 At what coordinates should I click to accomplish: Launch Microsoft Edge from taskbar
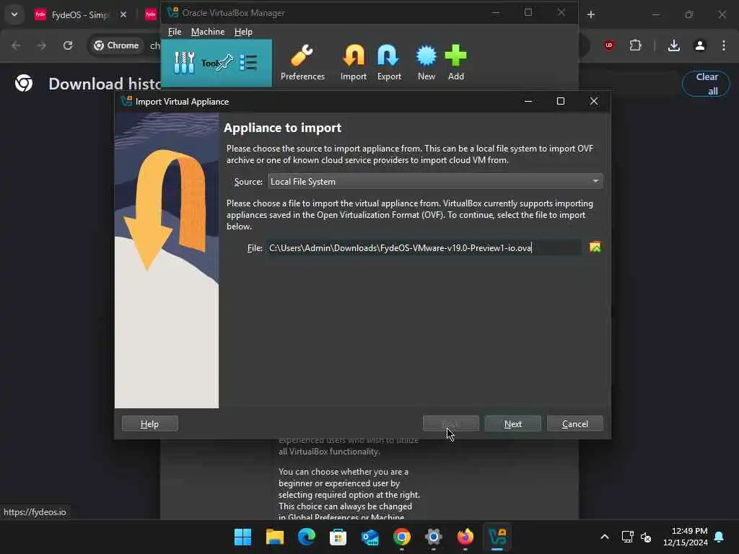click(306, 537)
